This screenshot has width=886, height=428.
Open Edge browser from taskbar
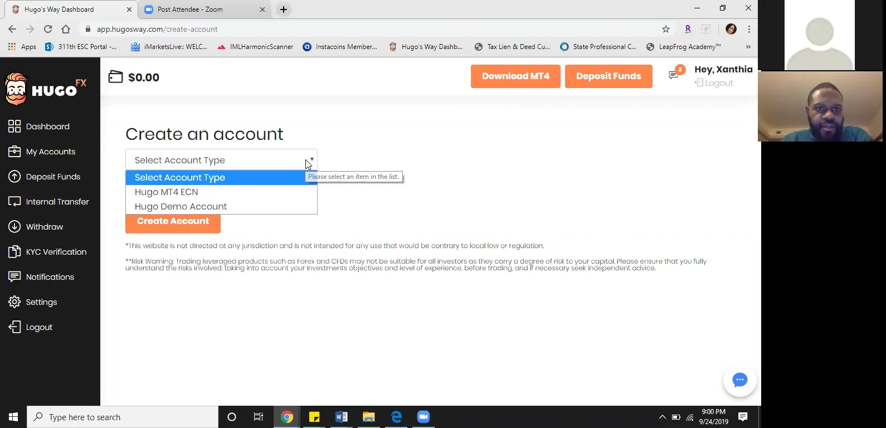[396, 417]
